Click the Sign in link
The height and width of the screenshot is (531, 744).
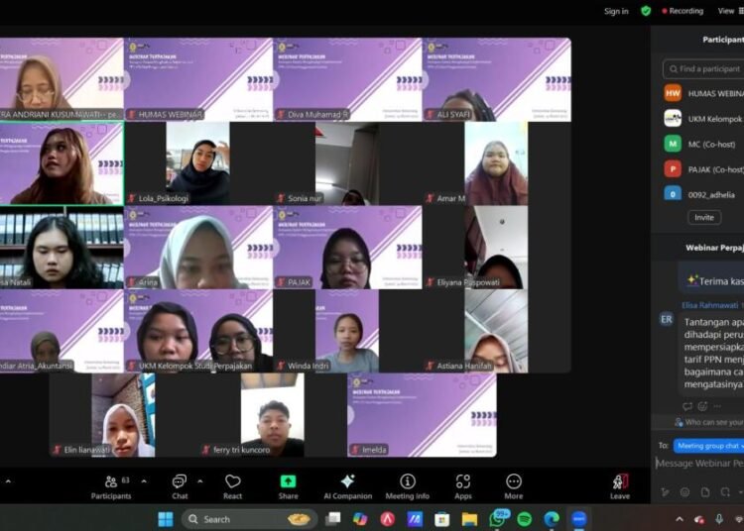(616, 11)
